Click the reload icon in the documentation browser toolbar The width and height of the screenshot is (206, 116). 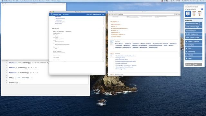click(179, 14)
